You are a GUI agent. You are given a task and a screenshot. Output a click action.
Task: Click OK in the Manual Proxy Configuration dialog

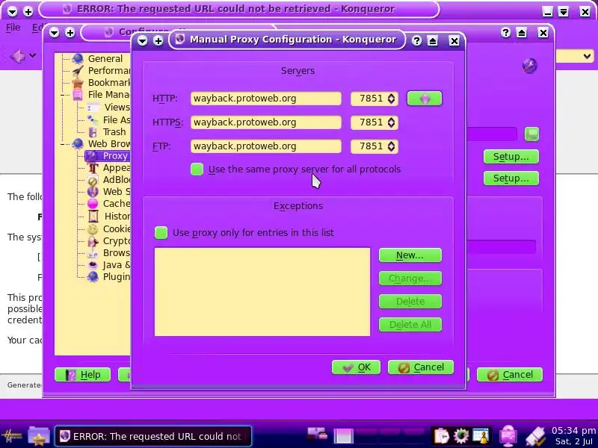(357, 367)
